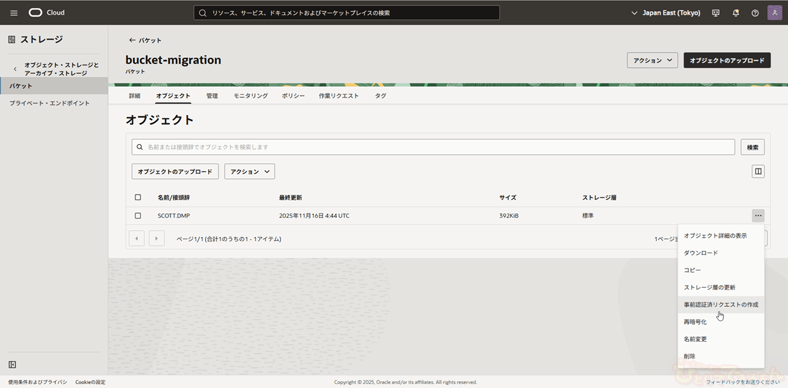Click the column layout settings icon
Screen dimensions: 788x388
point(758,171)
